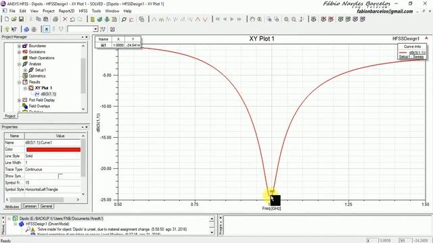This screenshot has height=243, width=433.
Task: Open the Report2D menu
Action: click(66, 11)
